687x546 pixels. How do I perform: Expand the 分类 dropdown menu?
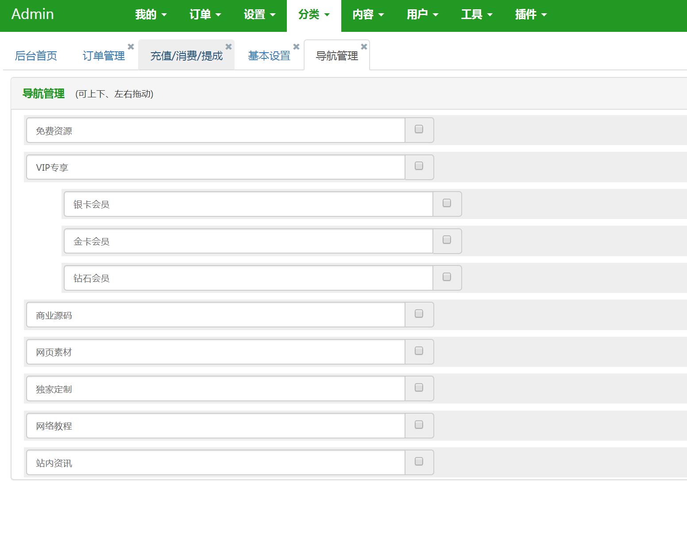(x=314, y=15)
